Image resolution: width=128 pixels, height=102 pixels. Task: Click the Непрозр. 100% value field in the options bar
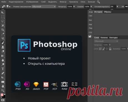tap(70, 7)
